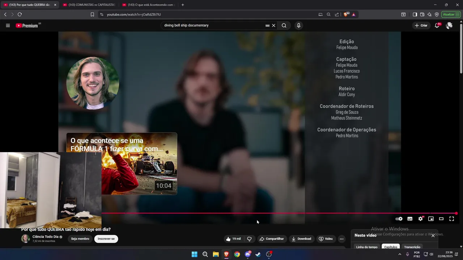Open the Ciência Todo Dia channel avatar below video
Screen dimensions: 463x260
[x=25, y=238]
